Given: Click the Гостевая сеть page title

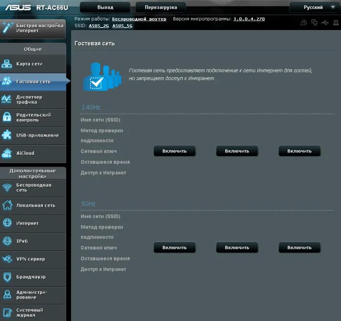Looking at the screenshot, I should point(95,43).
